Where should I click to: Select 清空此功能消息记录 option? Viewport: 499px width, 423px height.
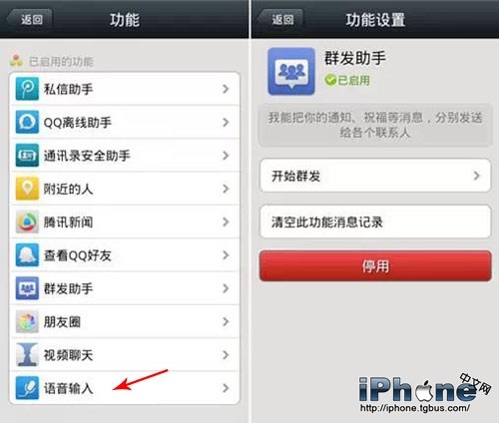click(375, 221)
